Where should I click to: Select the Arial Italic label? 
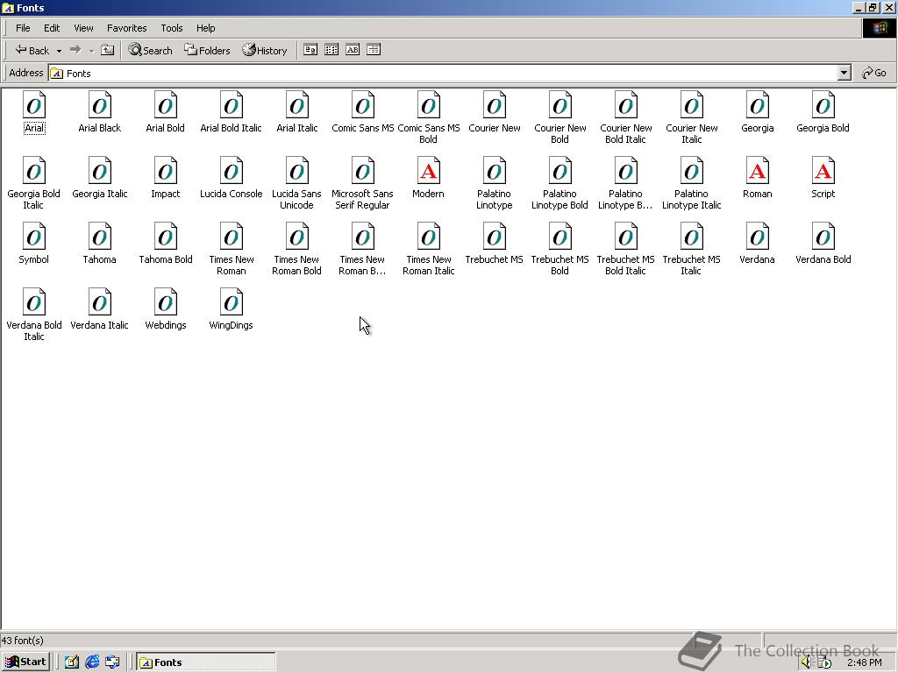tap(296, 128)
